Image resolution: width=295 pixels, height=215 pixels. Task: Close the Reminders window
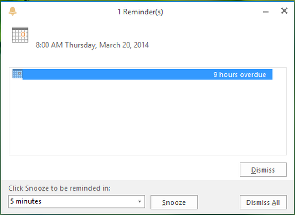coord(284,11)
